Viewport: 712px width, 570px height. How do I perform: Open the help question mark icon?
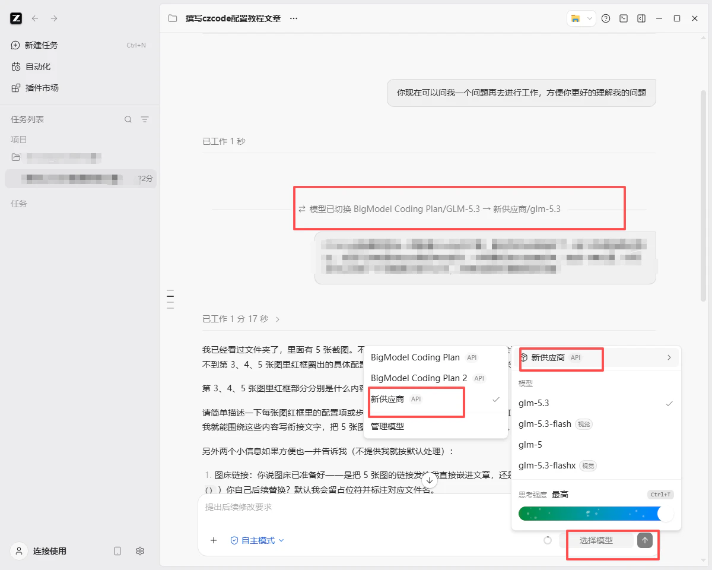606,18
